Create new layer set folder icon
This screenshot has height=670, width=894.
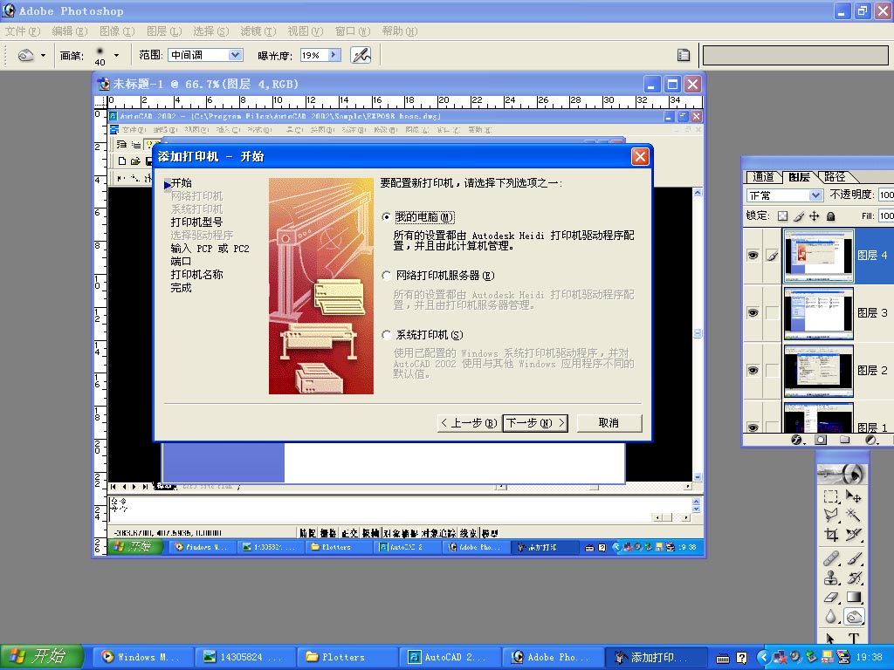[x=844, y=440]
